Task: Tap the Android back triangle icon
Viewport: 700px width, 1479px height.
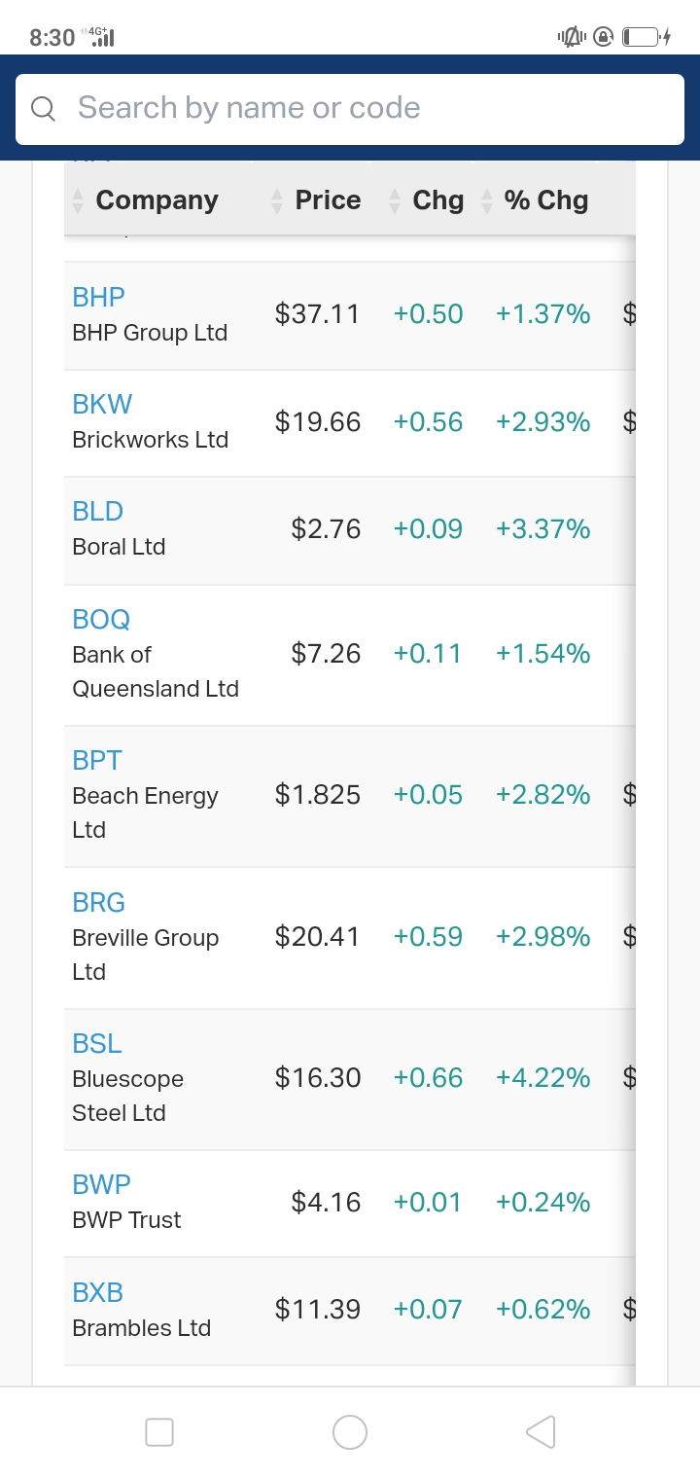Action: tap(541, 1431)
